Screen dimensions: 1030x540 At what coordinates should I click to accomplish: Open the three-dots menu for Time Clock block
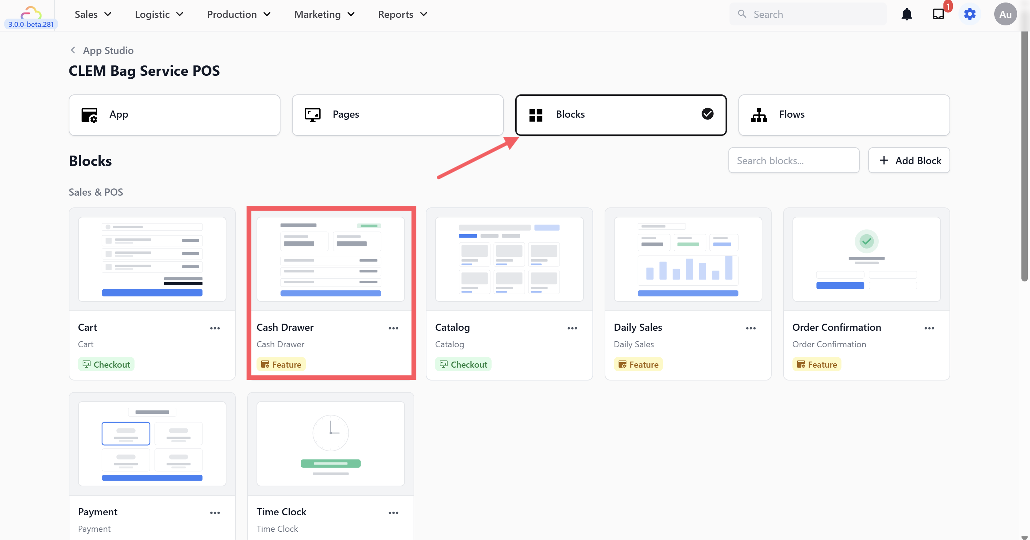pyautogui.click(x=393, y=513)
